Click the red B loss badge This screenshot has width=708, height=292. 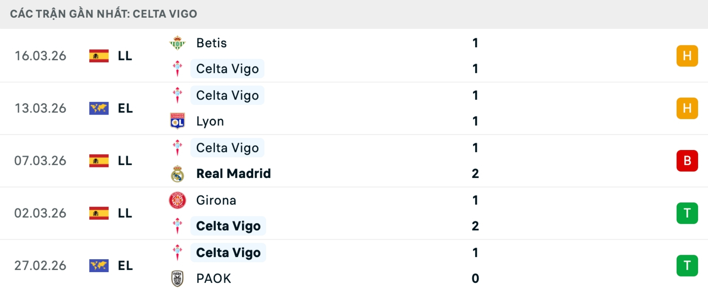[x=687, y=161]
